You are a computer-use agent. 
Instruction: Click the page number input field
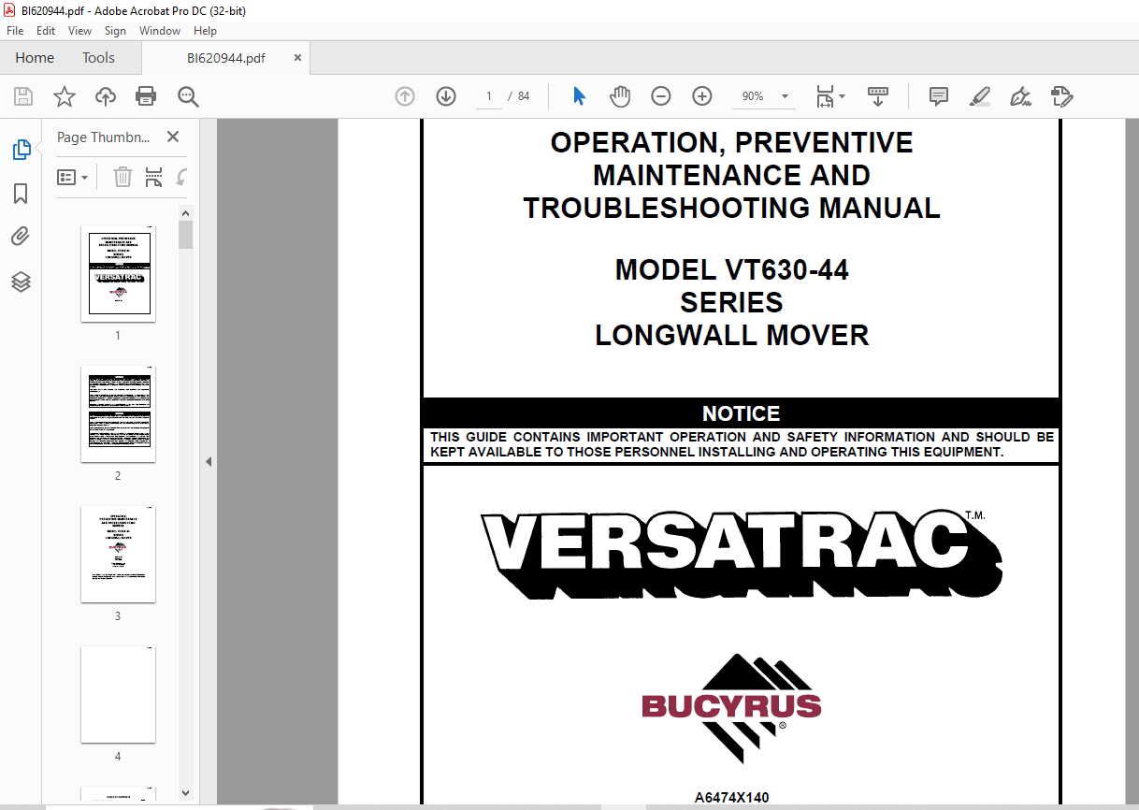(488, 96)
